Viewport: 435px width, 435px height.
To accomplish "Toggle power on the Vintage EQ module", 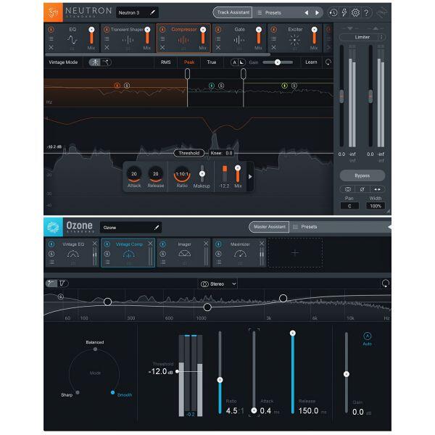I will pos(51,244).
